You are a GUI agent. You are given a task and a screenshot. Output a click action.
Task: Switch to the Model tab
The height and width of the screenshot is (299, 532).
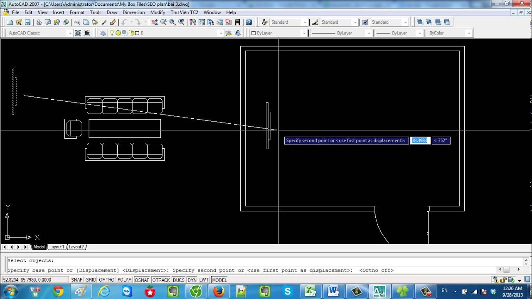39,247
